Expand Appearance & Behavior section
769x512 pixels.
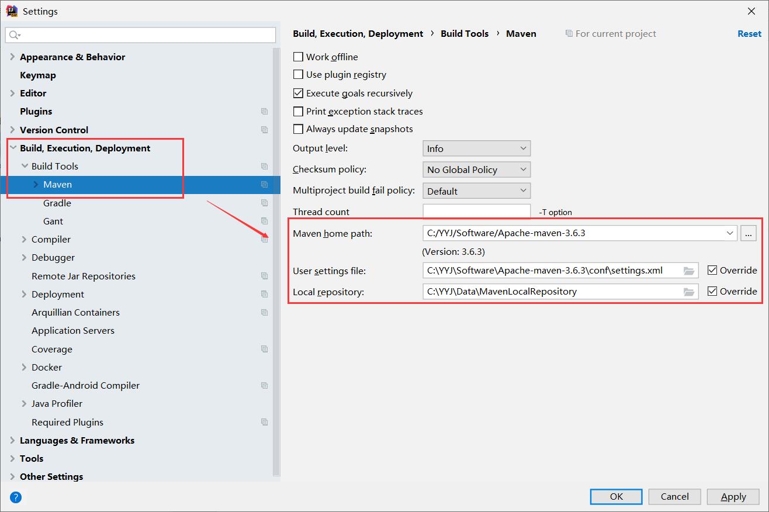[x=13, y=57]
